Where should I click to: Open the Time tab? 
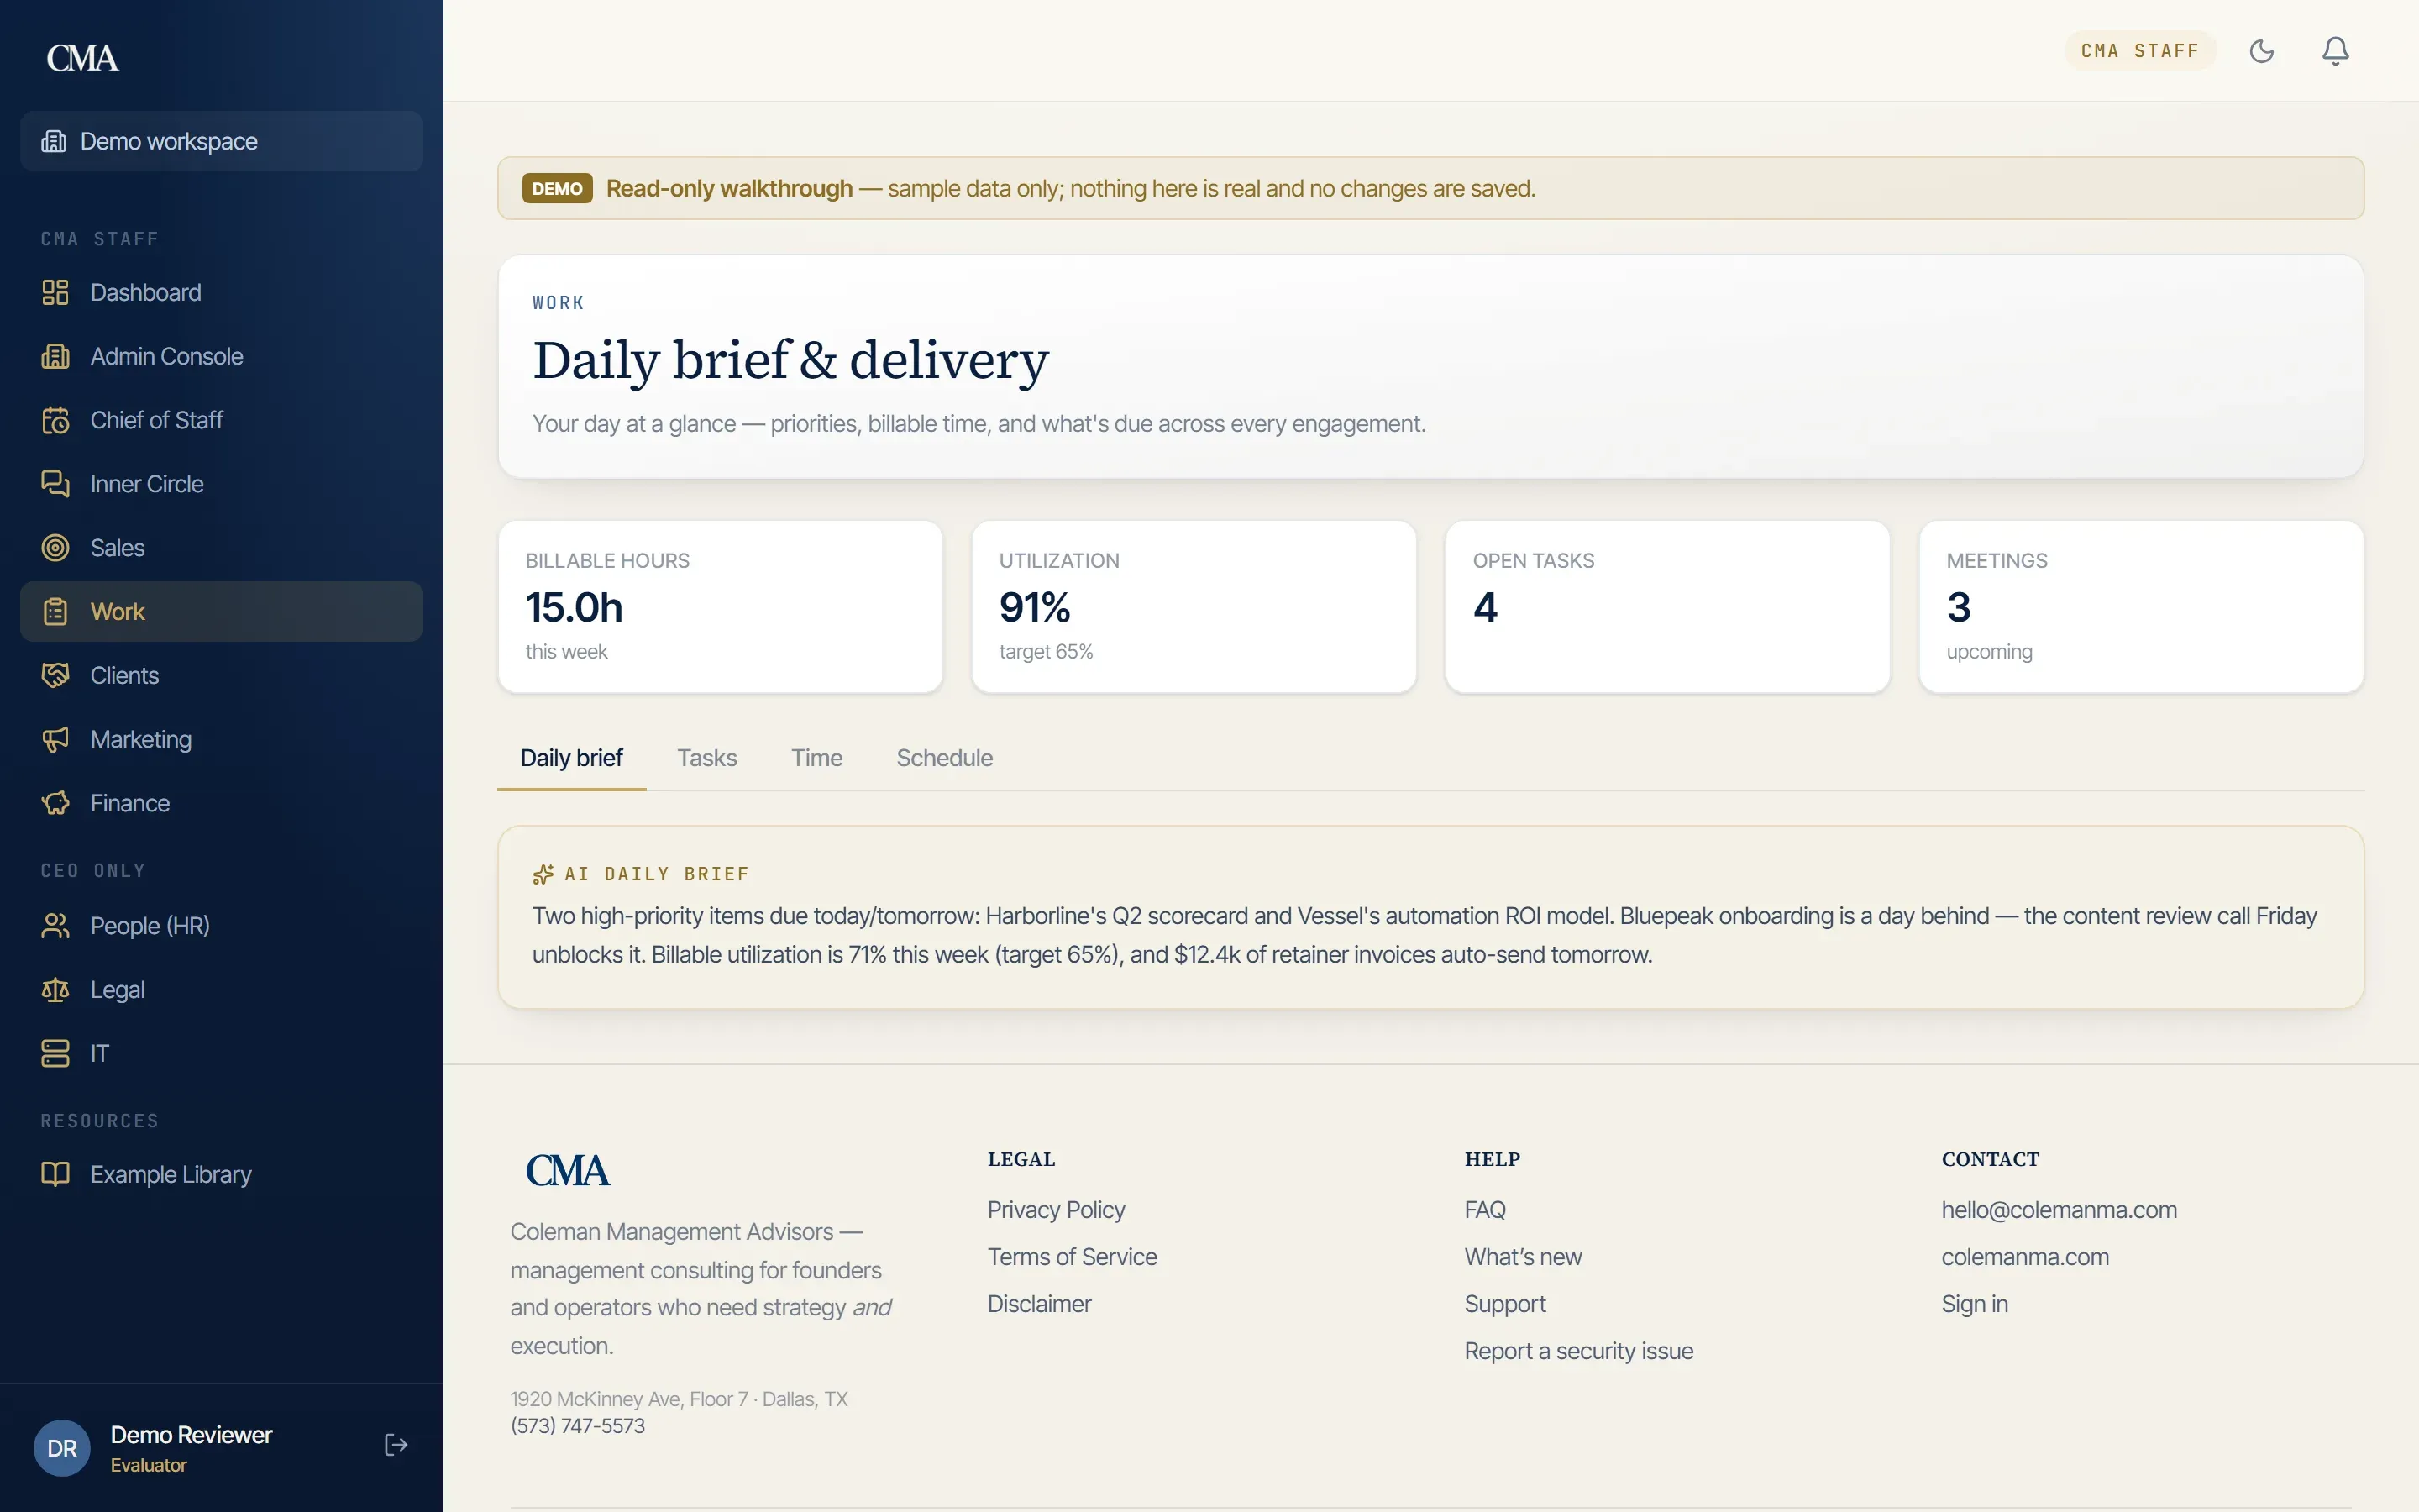point(816,758)
